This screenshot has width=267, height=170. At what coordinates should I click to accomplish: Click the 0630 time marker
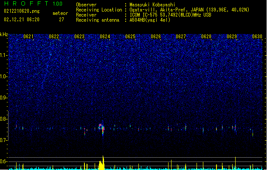[257, 37]
